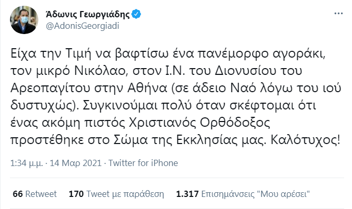352x209 pixels.
Task: Click the 1:34 μ.μ. timestamp
Action: point(26,163)
